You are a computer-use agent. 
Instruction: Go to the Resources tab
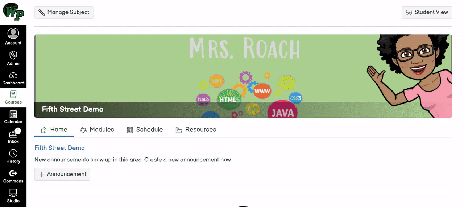pyautogui.click(x=196, y=130)
